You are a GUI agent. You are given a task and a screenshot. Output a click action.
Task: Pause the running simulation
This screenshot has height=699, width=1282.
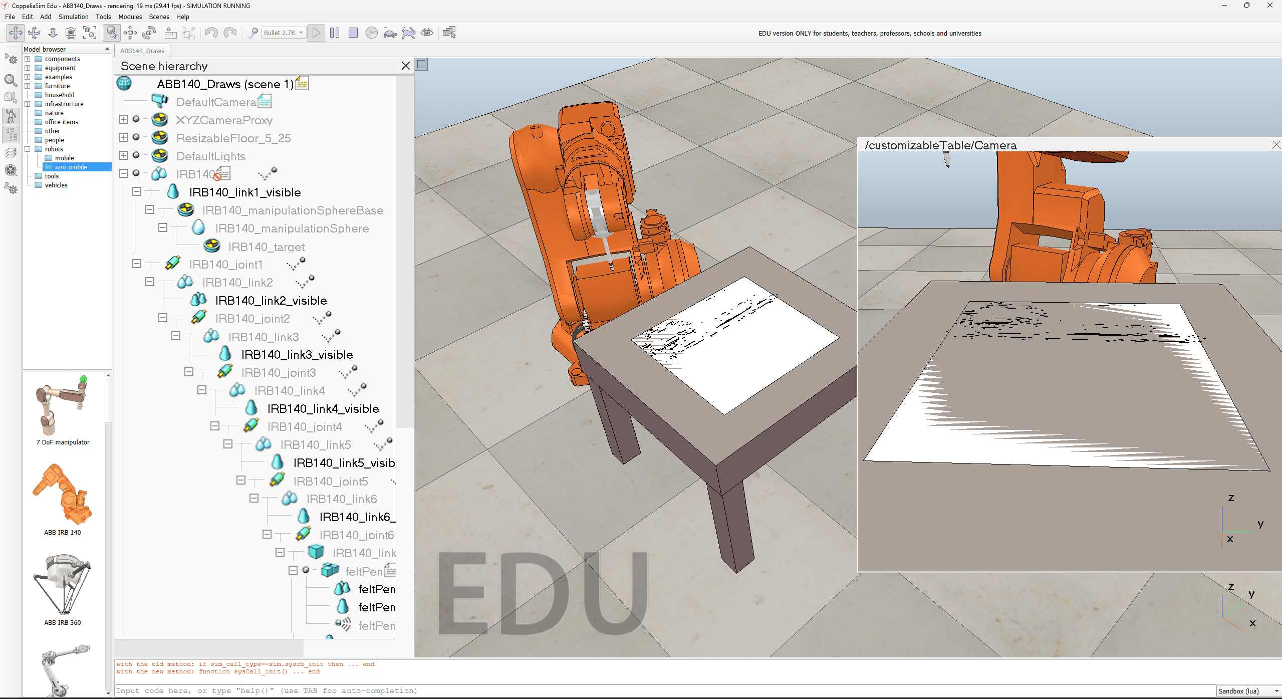335,33
